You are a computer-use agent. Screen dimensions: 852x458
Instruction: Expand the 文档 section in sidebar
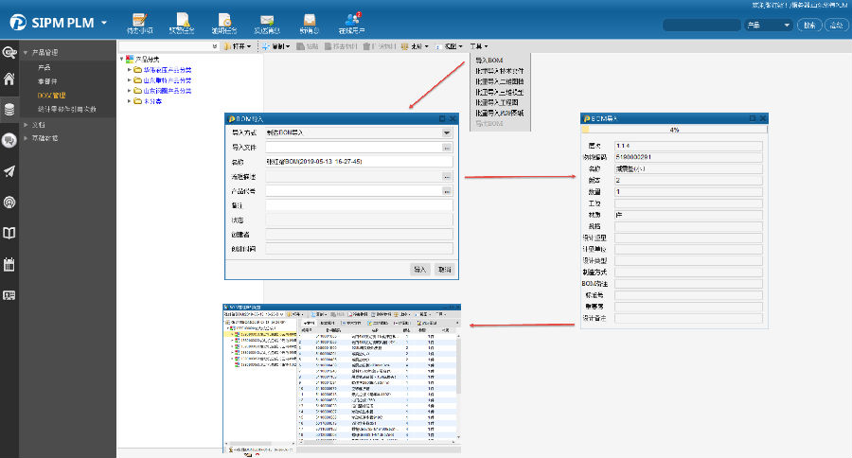click(x=27, y=125)
